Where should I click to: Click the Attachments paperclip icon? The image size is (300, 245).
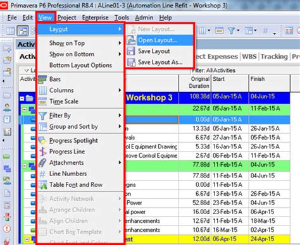pyautogui.click(x=42, y=163)
